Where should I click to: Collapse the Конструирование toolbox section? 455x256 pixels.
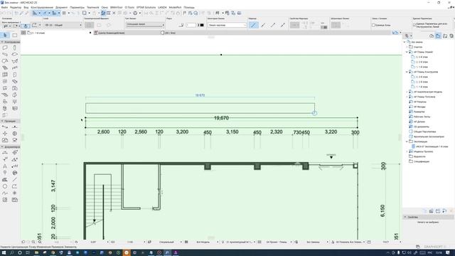coord(2,42)
